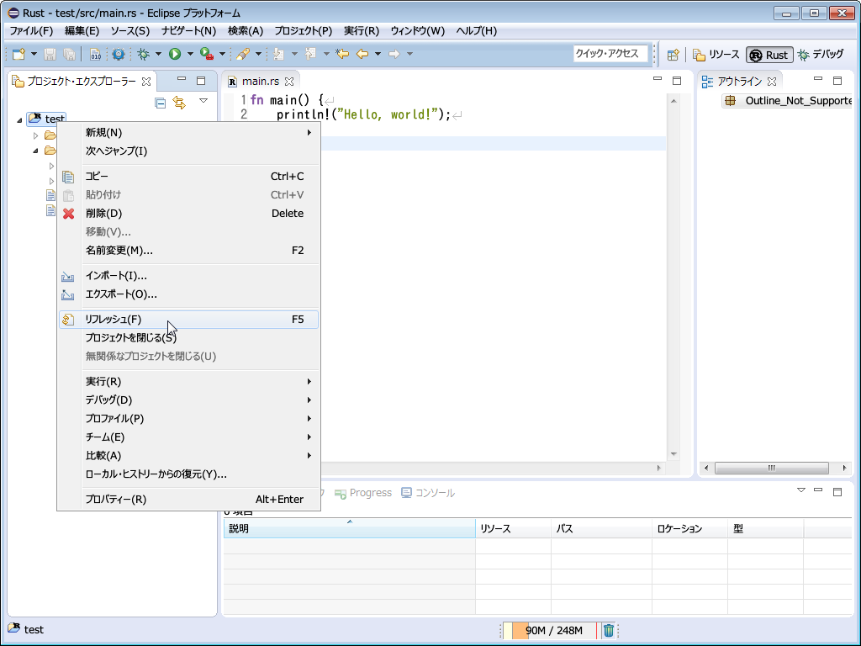Screen dimensions: 861x646
Task: Sort by the ロケーション column header
Action: coord(689,528)
